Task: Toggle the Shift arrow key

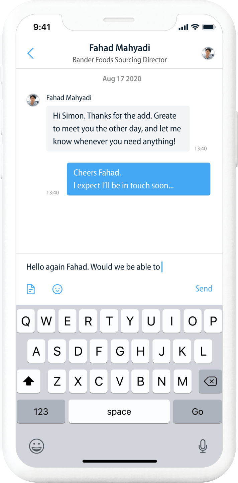Action: pyautogui.click(x=29, y=381)
